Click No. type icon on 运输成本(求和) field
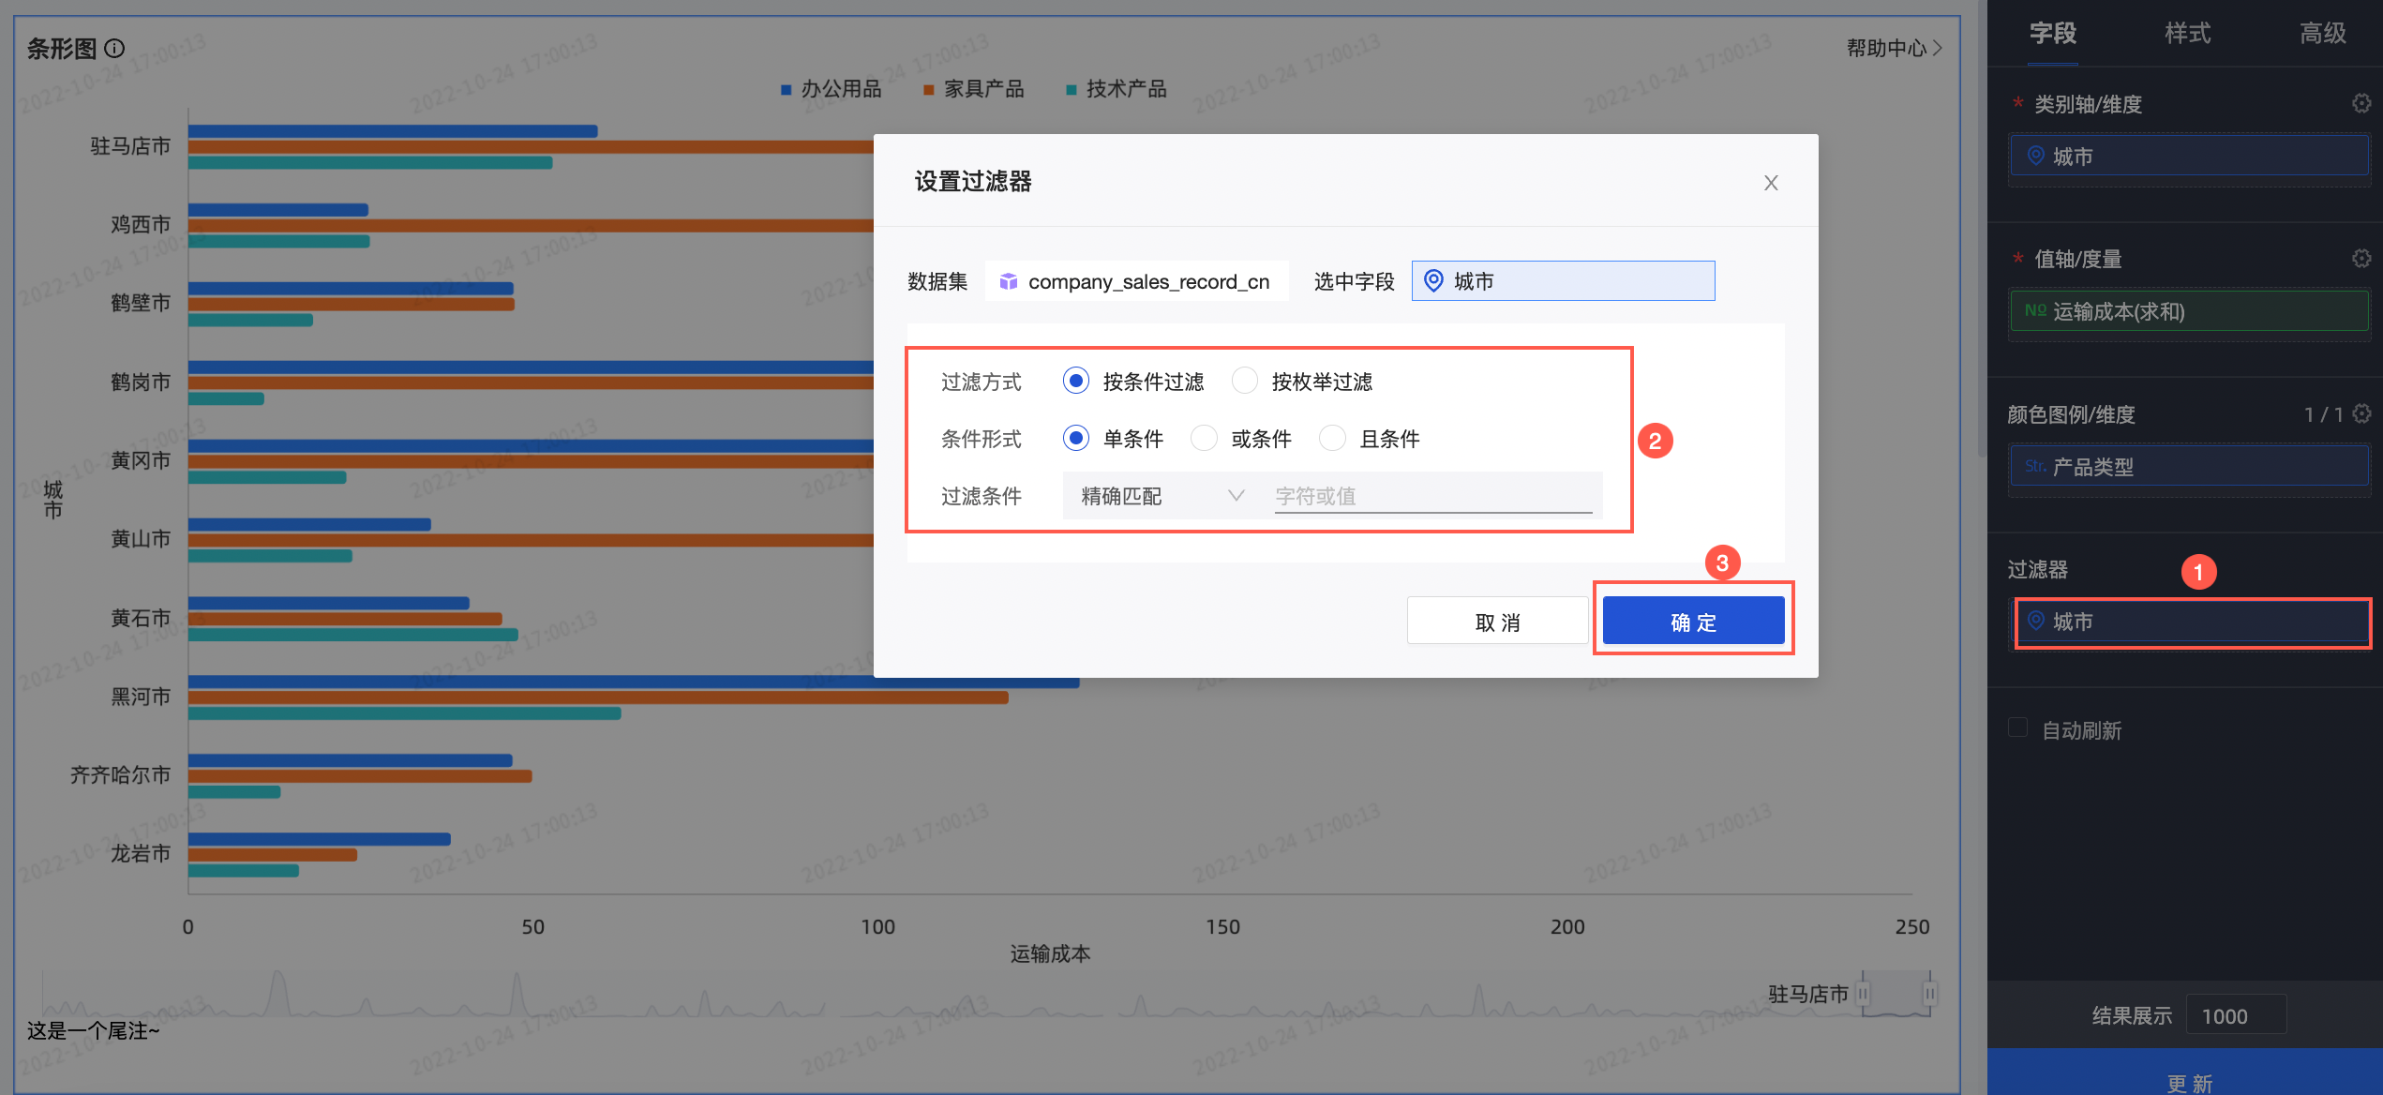The height and width of the screenshot is (1095, 2383). point(2034,310)
